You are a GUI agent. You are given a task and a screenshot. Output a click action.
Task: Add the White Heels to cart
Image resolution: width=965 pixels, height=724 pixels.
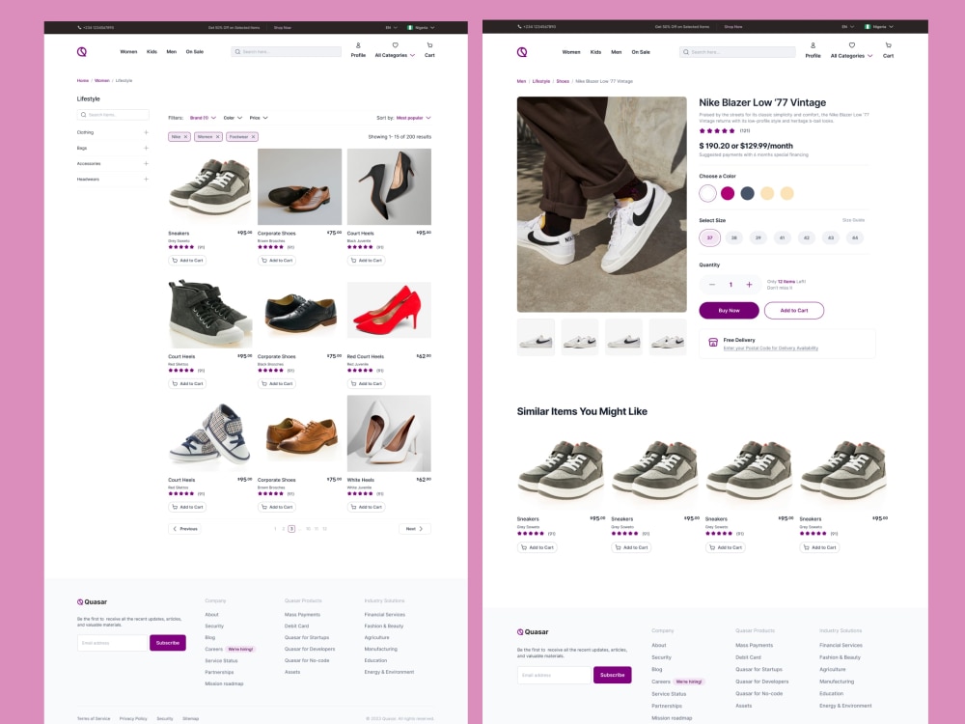pos(366,508)
